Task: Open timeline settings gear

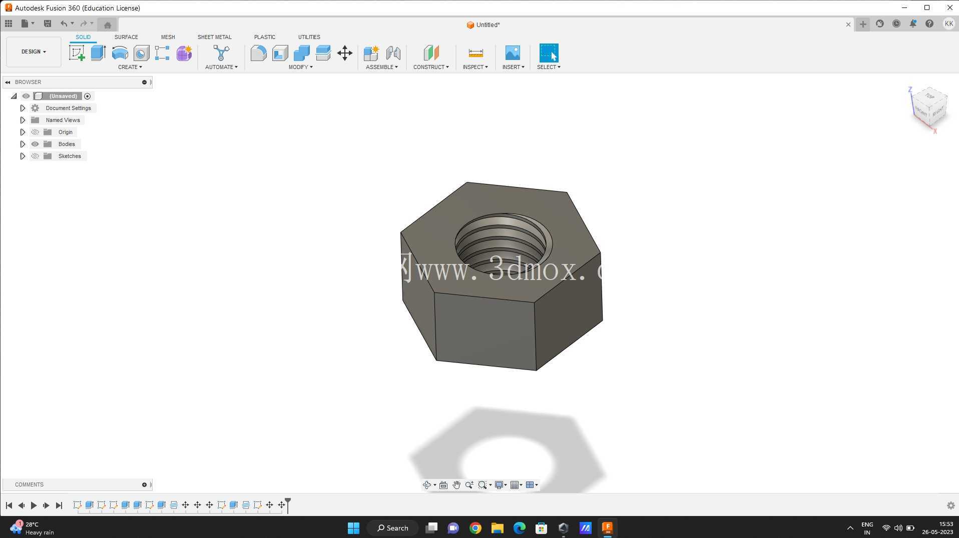Action: point(950,505)
